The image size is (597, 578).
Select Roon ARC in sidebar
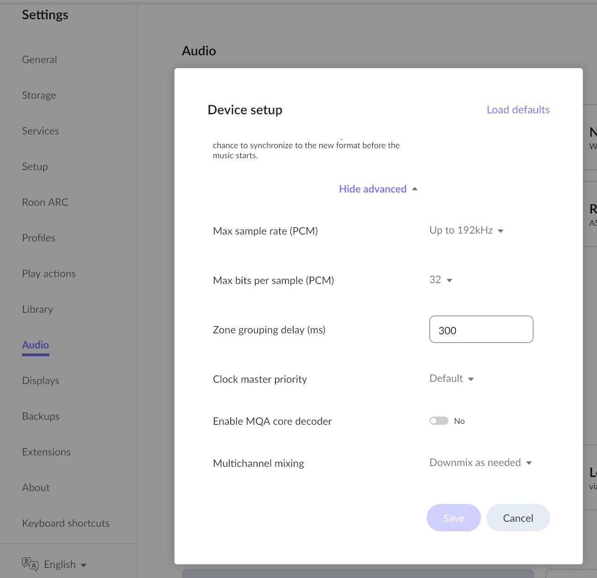click(45, 203)
